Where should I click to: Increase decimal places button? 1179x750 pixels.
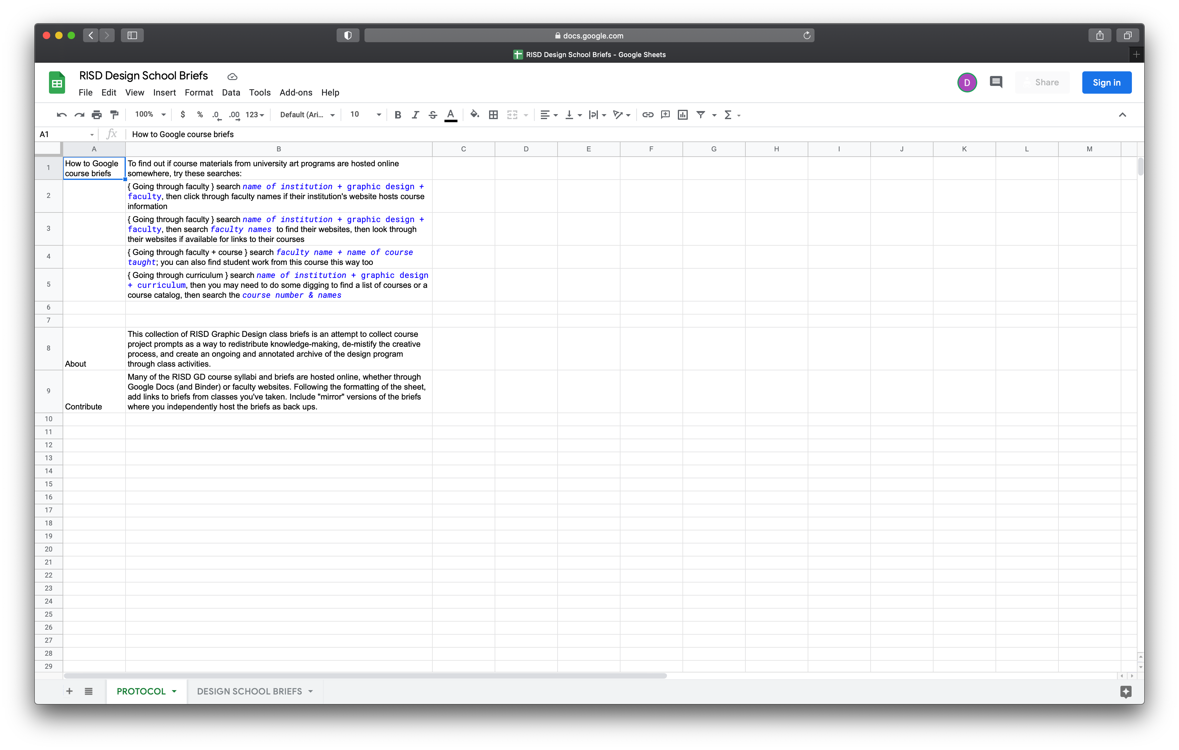point(234,115)
